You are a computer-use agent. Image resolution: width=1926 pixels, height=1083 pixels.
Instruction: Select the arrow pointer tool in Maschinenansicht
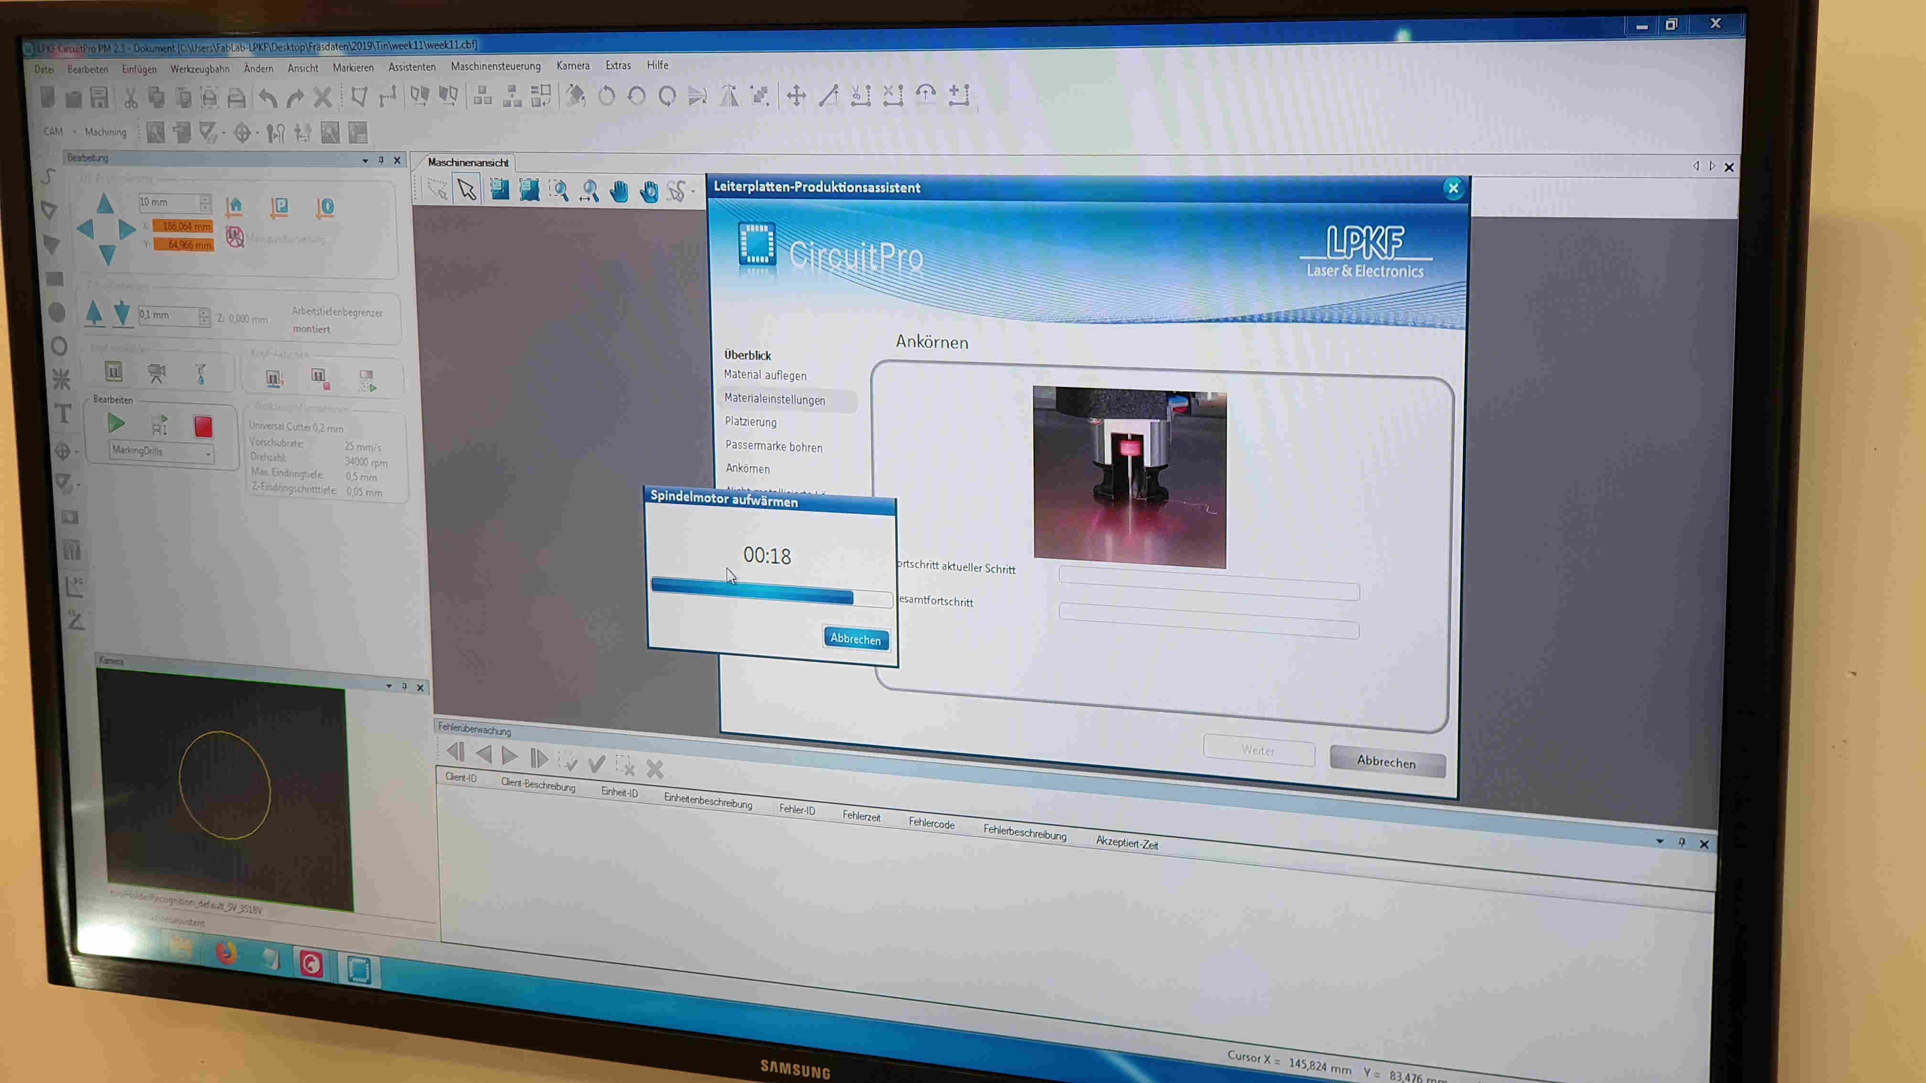(467, 190)
